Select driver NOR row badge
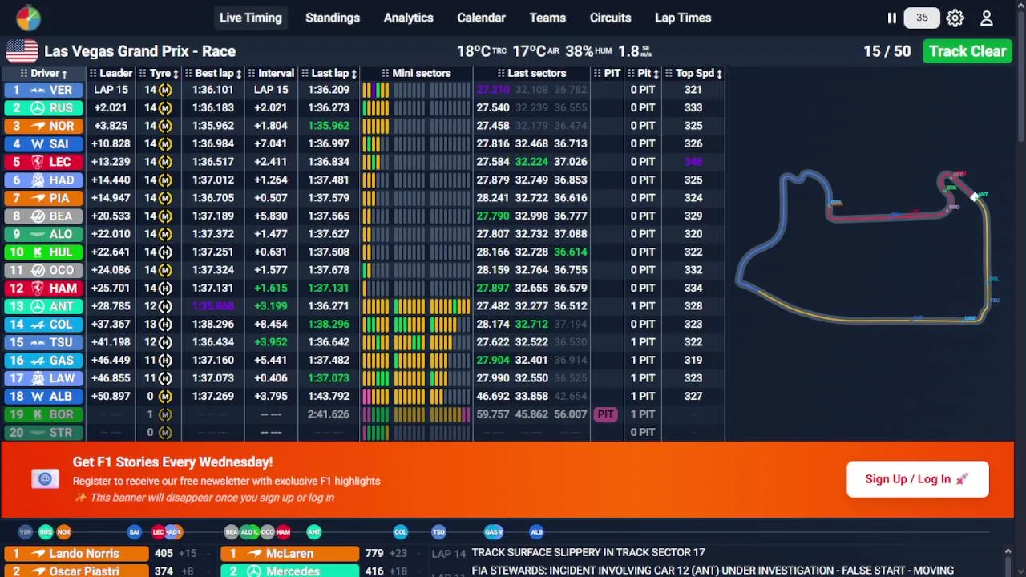 [x=43, y=126]
